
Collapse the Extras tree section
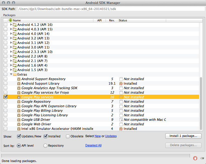11,75
